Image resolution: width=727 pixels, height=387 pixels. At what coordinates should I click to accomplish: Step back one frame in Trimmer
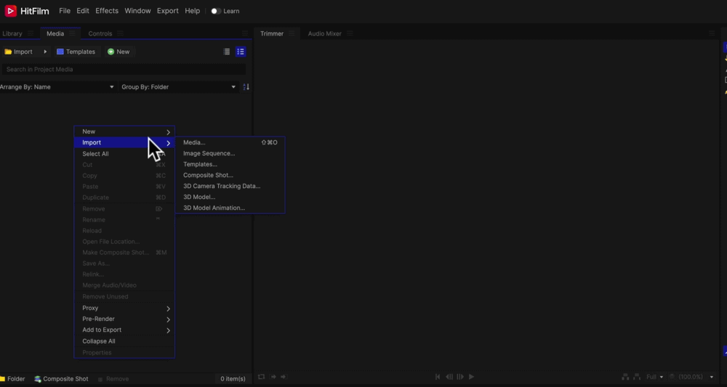(449, 377)
